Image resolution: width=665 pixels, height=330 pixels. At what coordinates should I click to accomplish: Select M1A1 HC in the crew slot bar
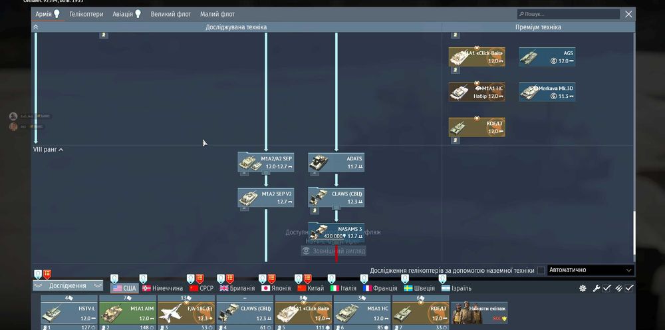pyautogui.click(x=362, y=313)
